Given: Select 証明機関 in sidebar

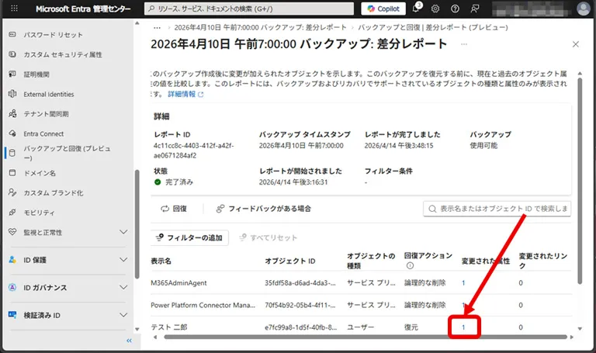Looking at the screenshot, I should tap(36, 74).
